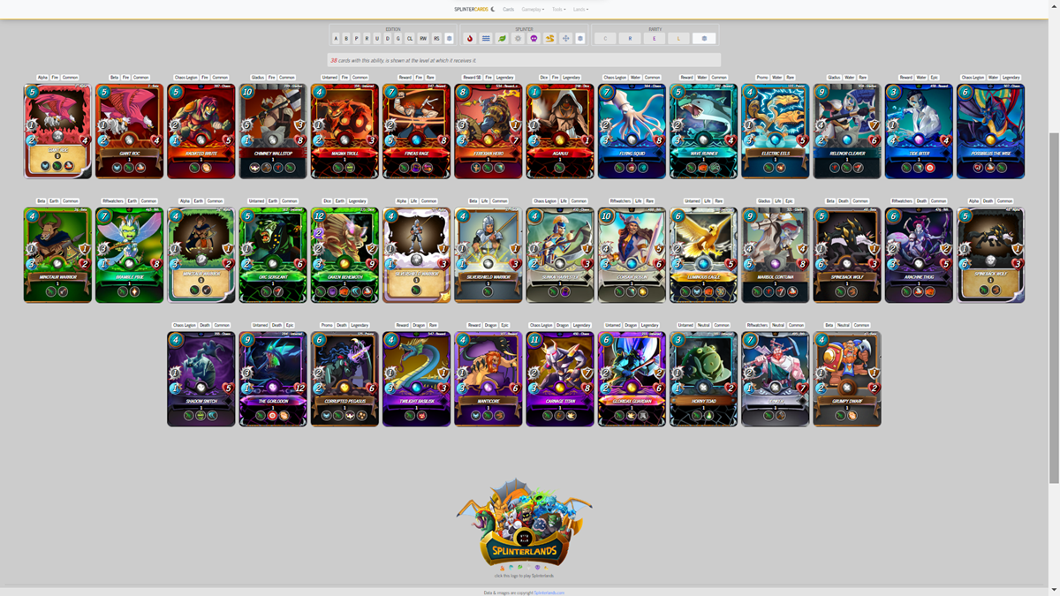Open the Giant Roc Alpha card
Viewport: 1060px width, 596px height.
coord(57,131)
